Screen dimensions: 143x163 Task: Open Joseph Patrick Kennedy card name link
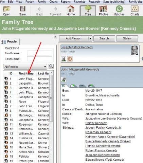pyautogui.click(x=77, y=47)
